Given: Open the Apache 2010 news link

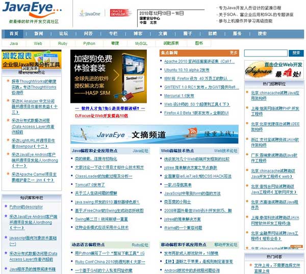Looking at the screenshot, I should [199, 62].
